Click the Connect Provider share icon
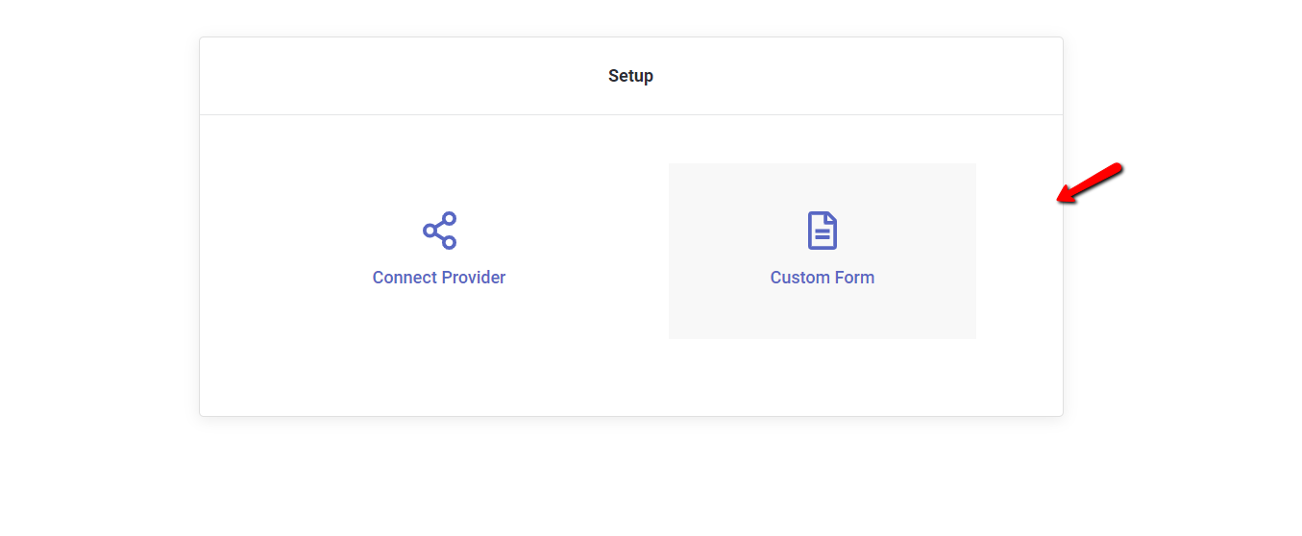Image resolution: width=1302 pixels, height=536 pixels. pyautogui.click(x=439, y=231)
